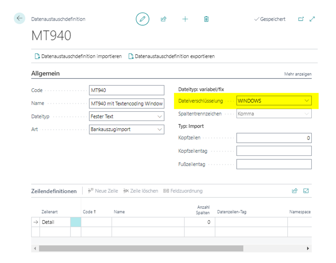Click share icon in Zeilendefinitionen section

pyautogui.click(x=294, y=191)
